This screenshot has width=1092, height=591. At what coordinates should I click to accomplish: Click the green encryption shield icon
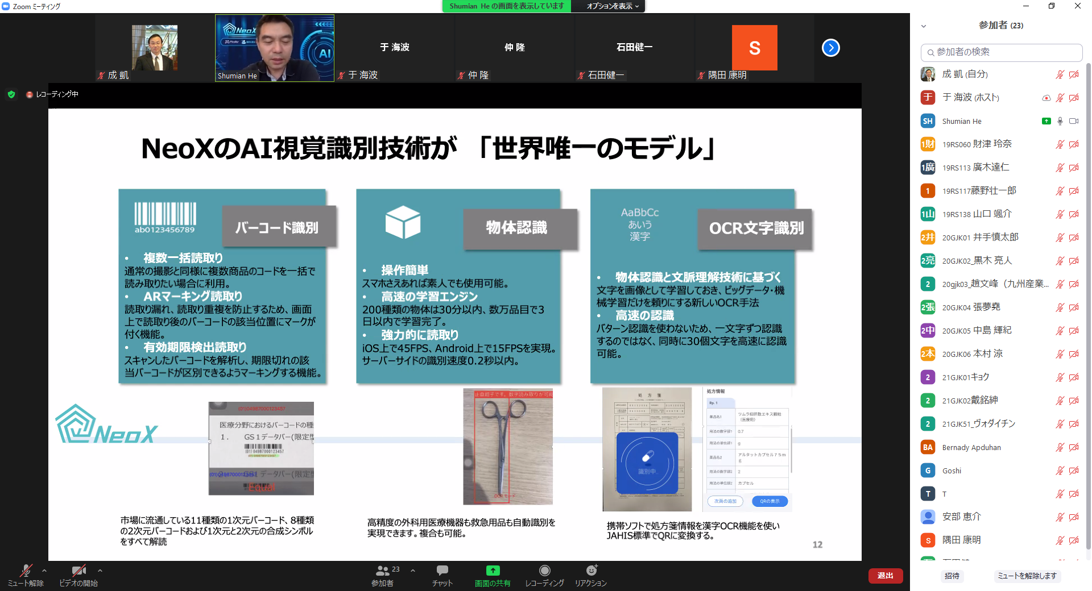[11, 94]
